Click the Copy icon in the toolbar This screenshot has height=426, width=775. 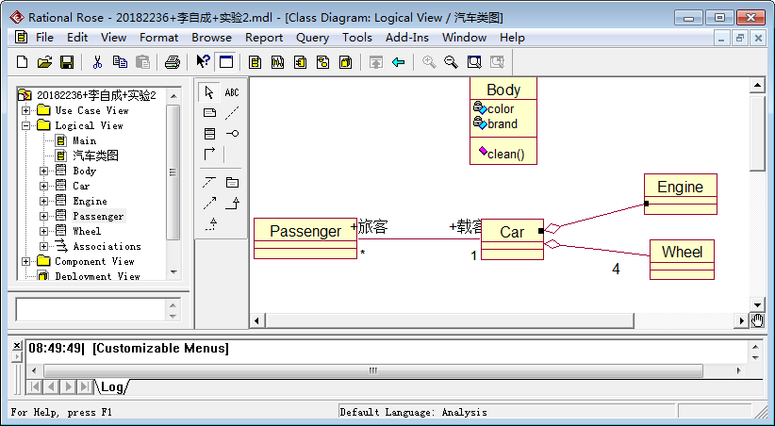pyautogui.click(x=120, y=62)
